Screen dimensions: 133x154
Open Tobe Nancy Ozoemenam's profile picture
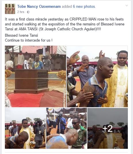[x=10, y=9]
